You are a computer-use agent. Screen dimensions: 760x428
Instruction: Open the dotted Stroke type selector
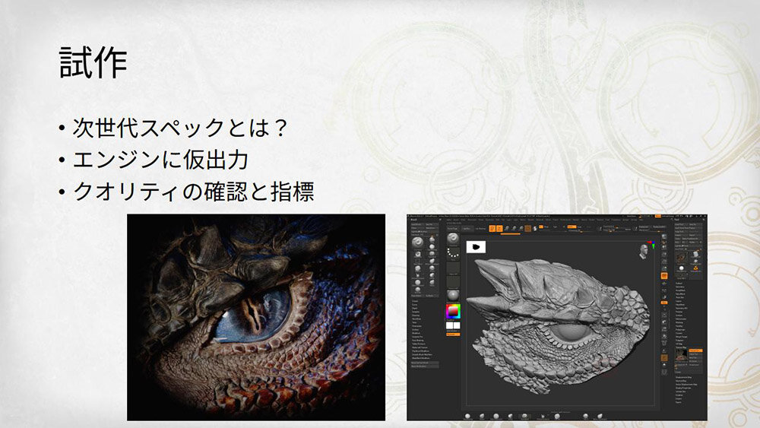(x=453, y=253)
